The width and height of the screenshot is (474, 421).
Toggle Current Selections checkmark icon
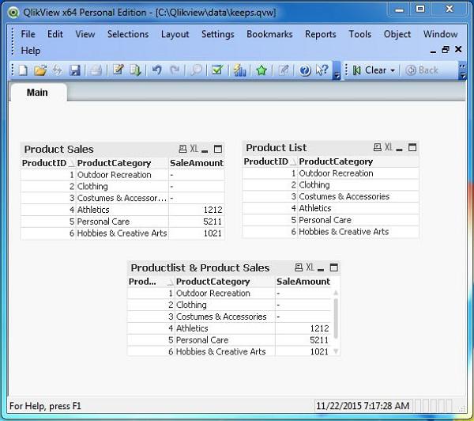point(217,70)
